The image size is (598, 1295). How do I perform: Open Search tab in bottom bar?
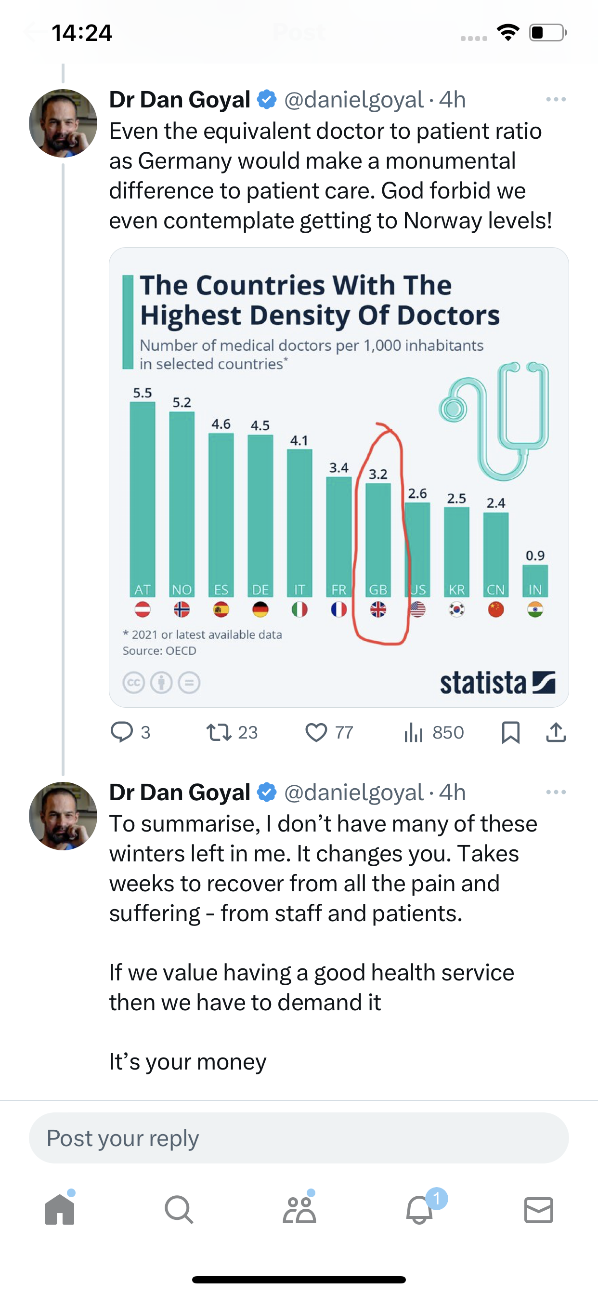[x=179, y=1210]
